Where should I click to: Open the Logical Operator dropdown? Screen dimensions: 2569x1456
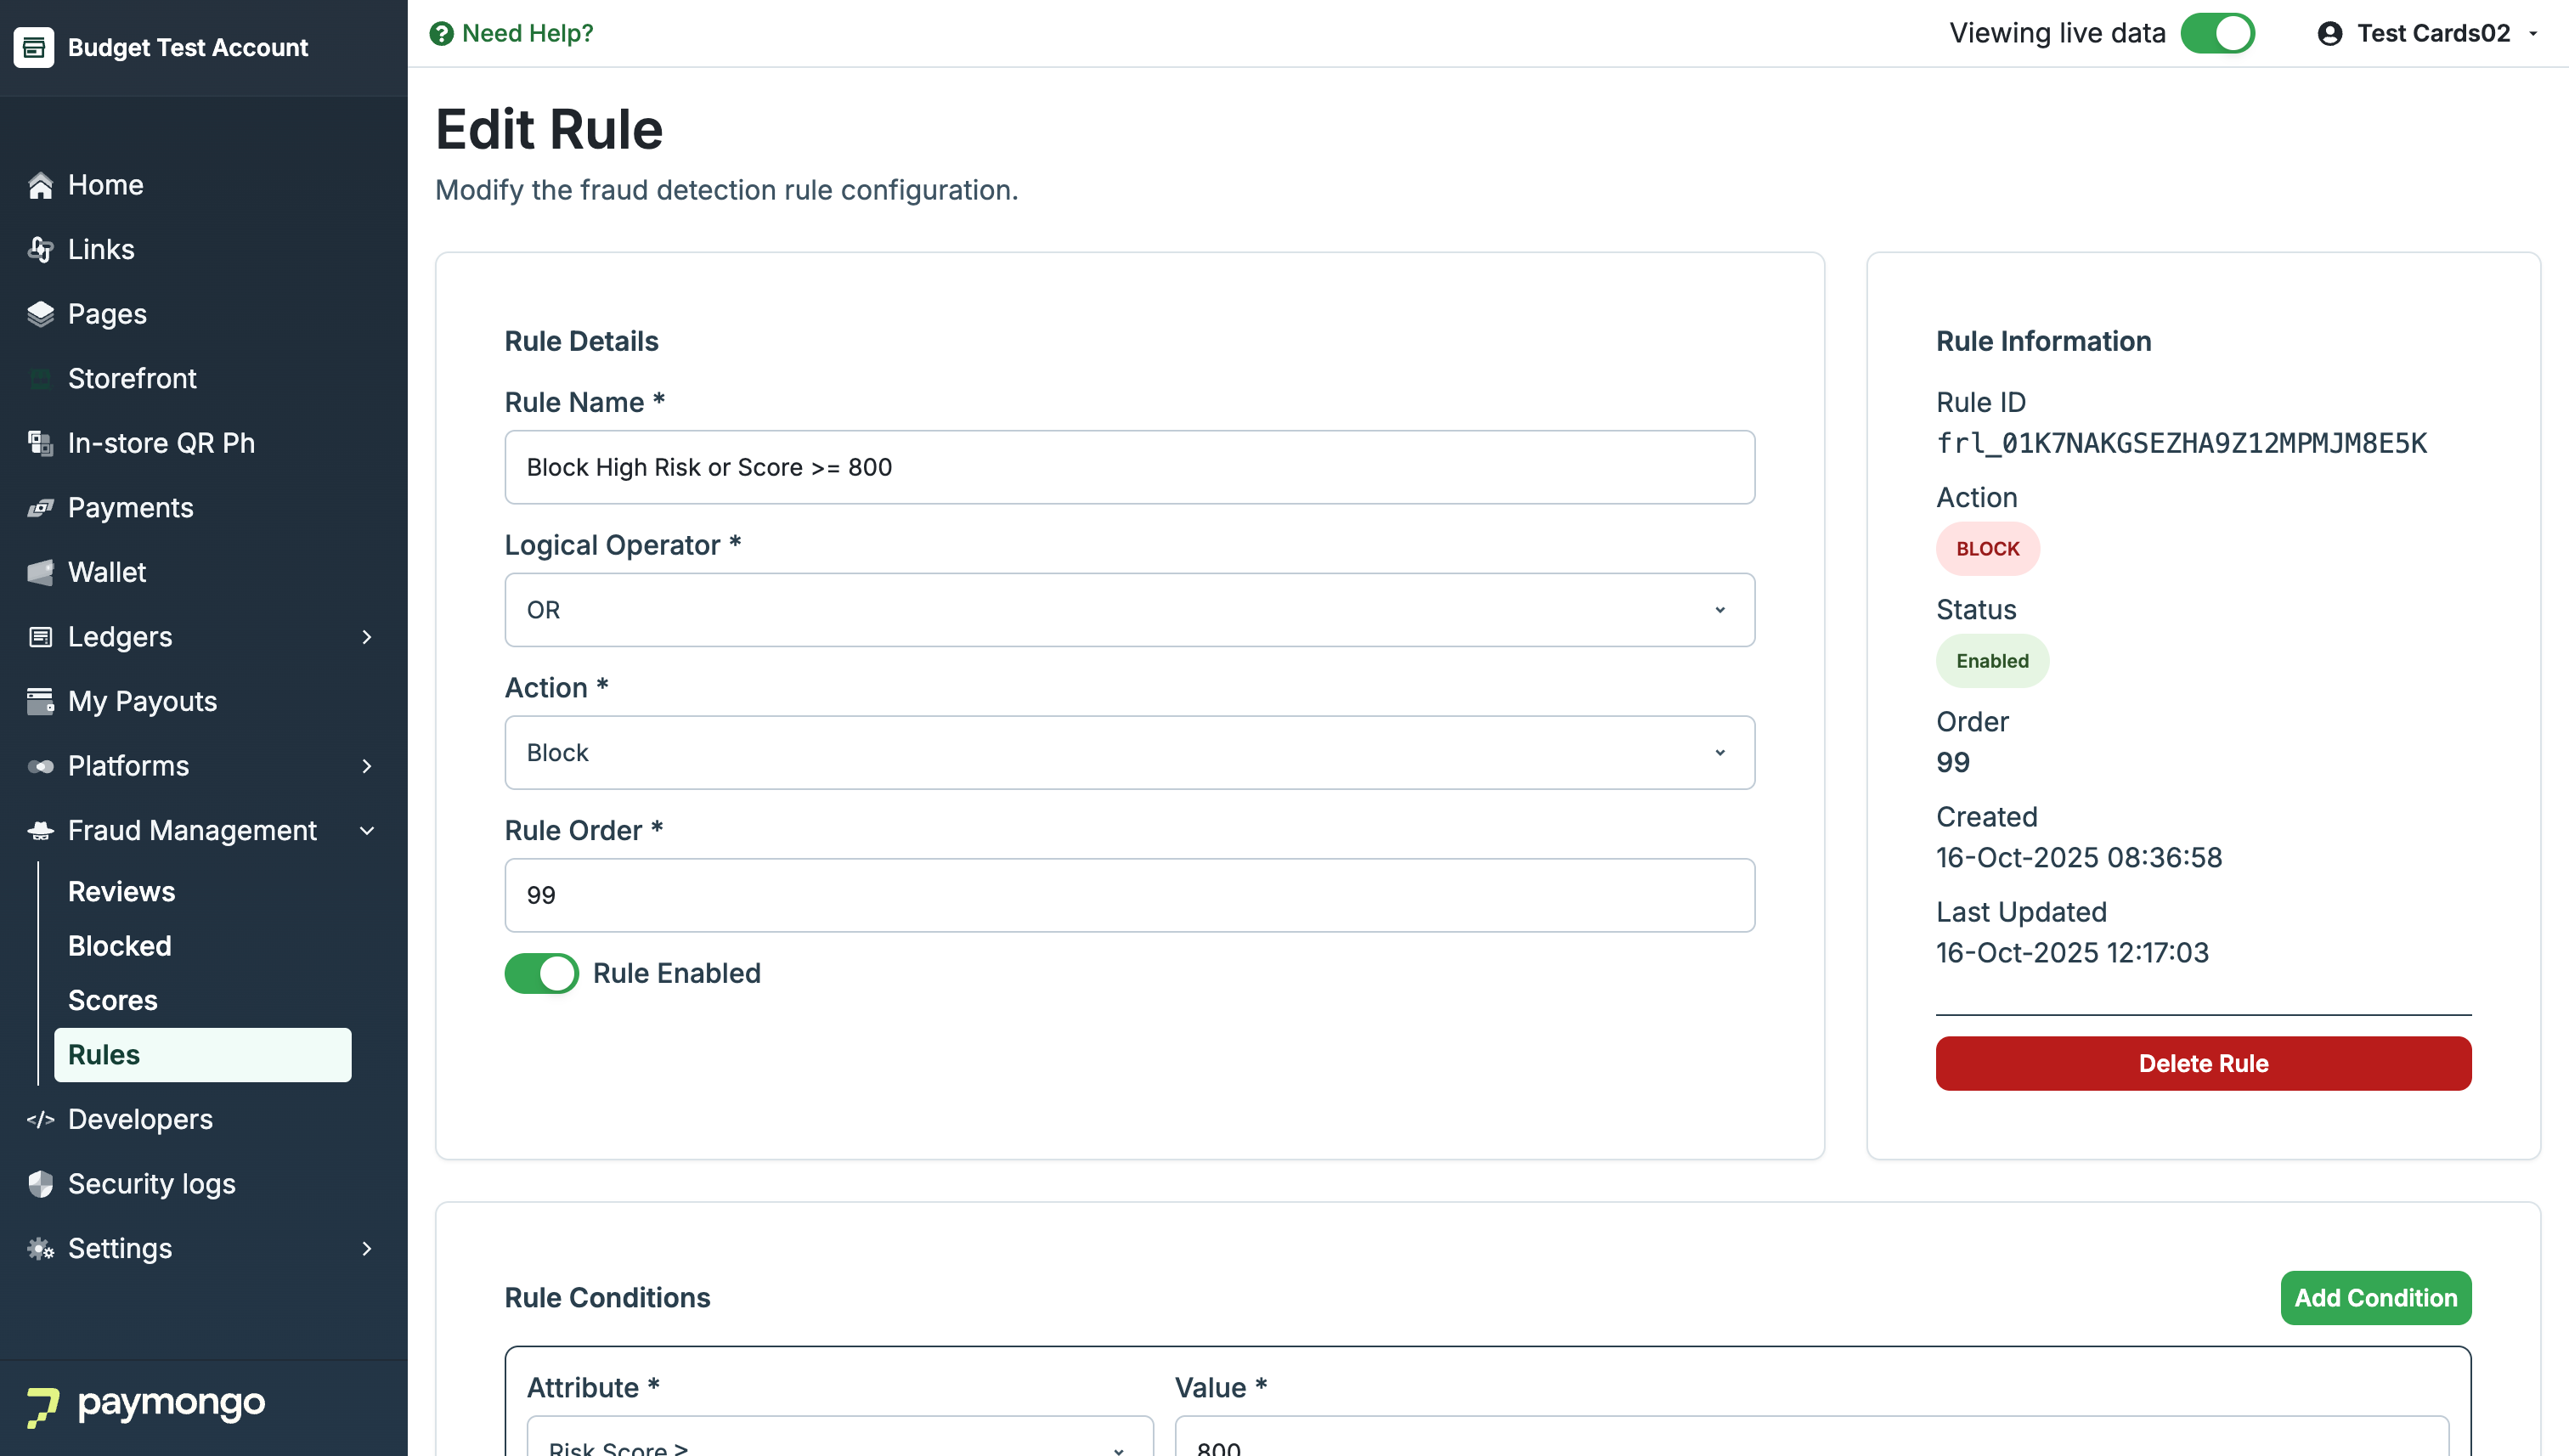(x=1128, y=610)
